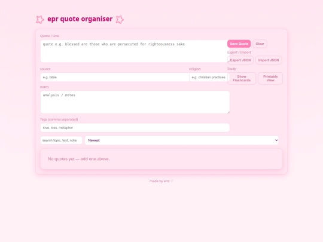This screenshot has width=323, height=242.
Task: Open Import JSON file picker
Action: 269,60
